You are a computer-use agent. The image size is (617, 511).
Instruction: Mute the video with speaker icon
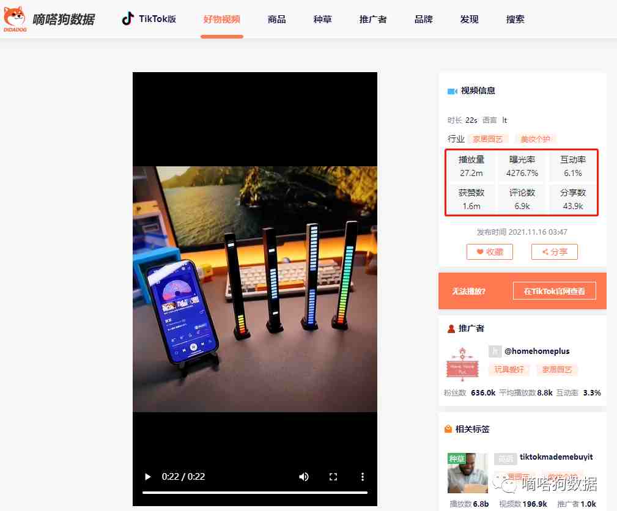click(x=304, y=477)
